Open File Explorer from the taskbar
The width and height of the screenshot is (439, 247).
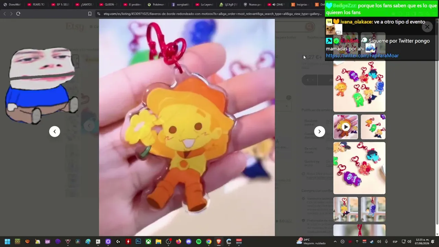coord(158,242)
